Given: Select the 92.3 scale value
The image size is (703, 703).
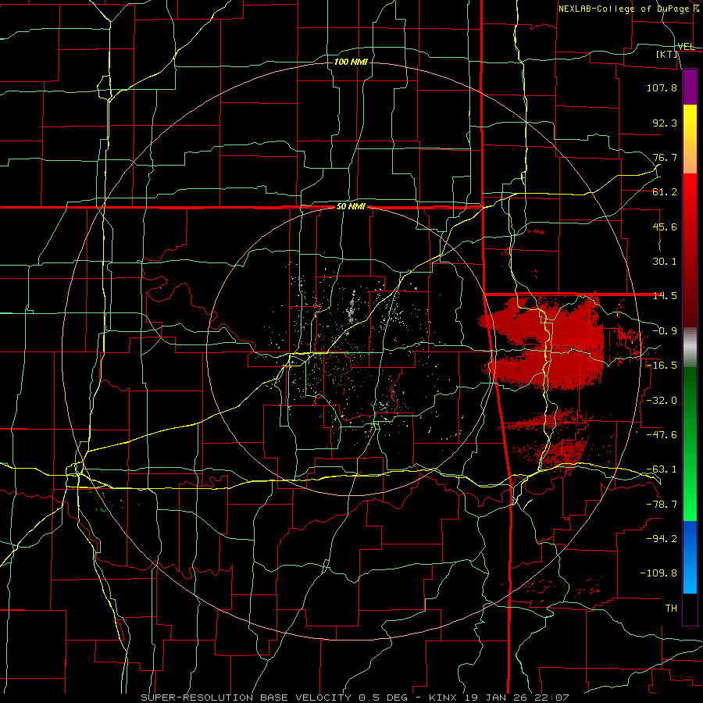Looking at the screenshot, I should 665,123.
